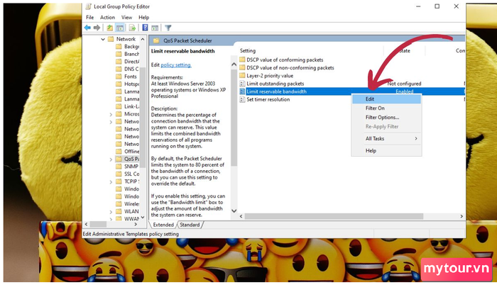
Task: Select the Branch folder in tree
Action: click(x=131, y=54)
